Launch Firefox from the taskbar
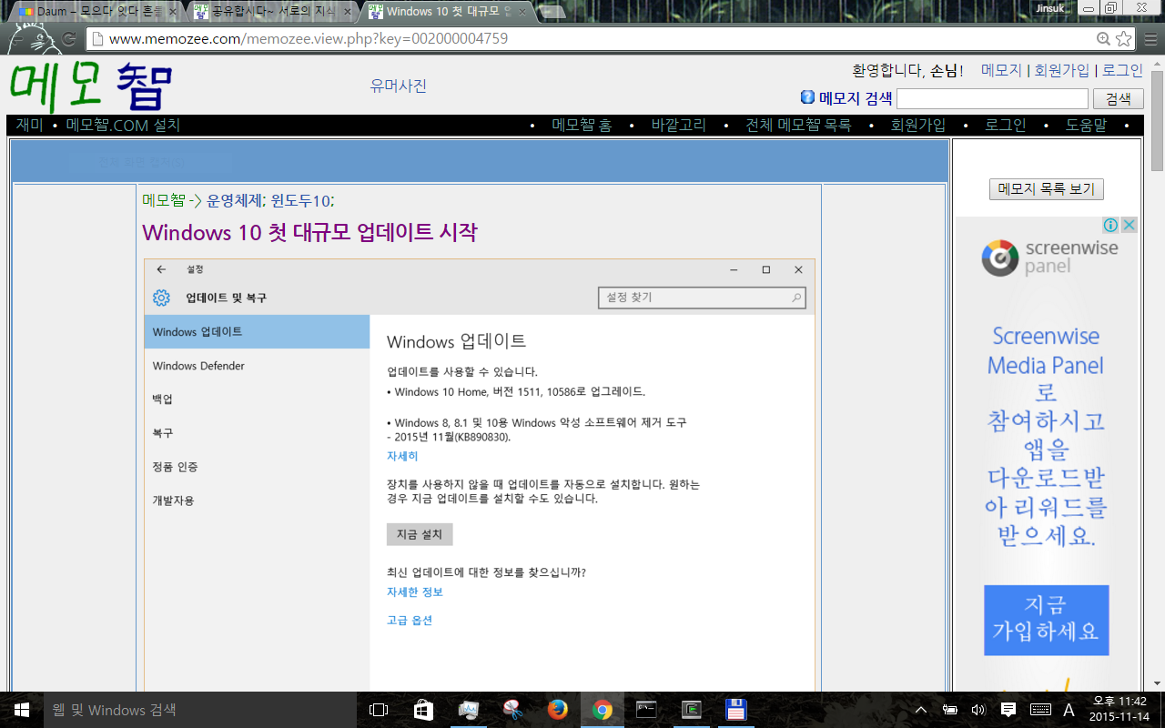The width and height of the screenshot is (1165, 728). [x=557, y=710]
